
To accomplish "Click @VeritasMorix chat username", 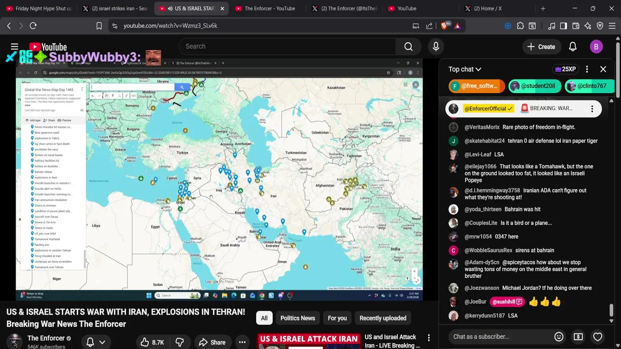I will [x=482, y=127].
